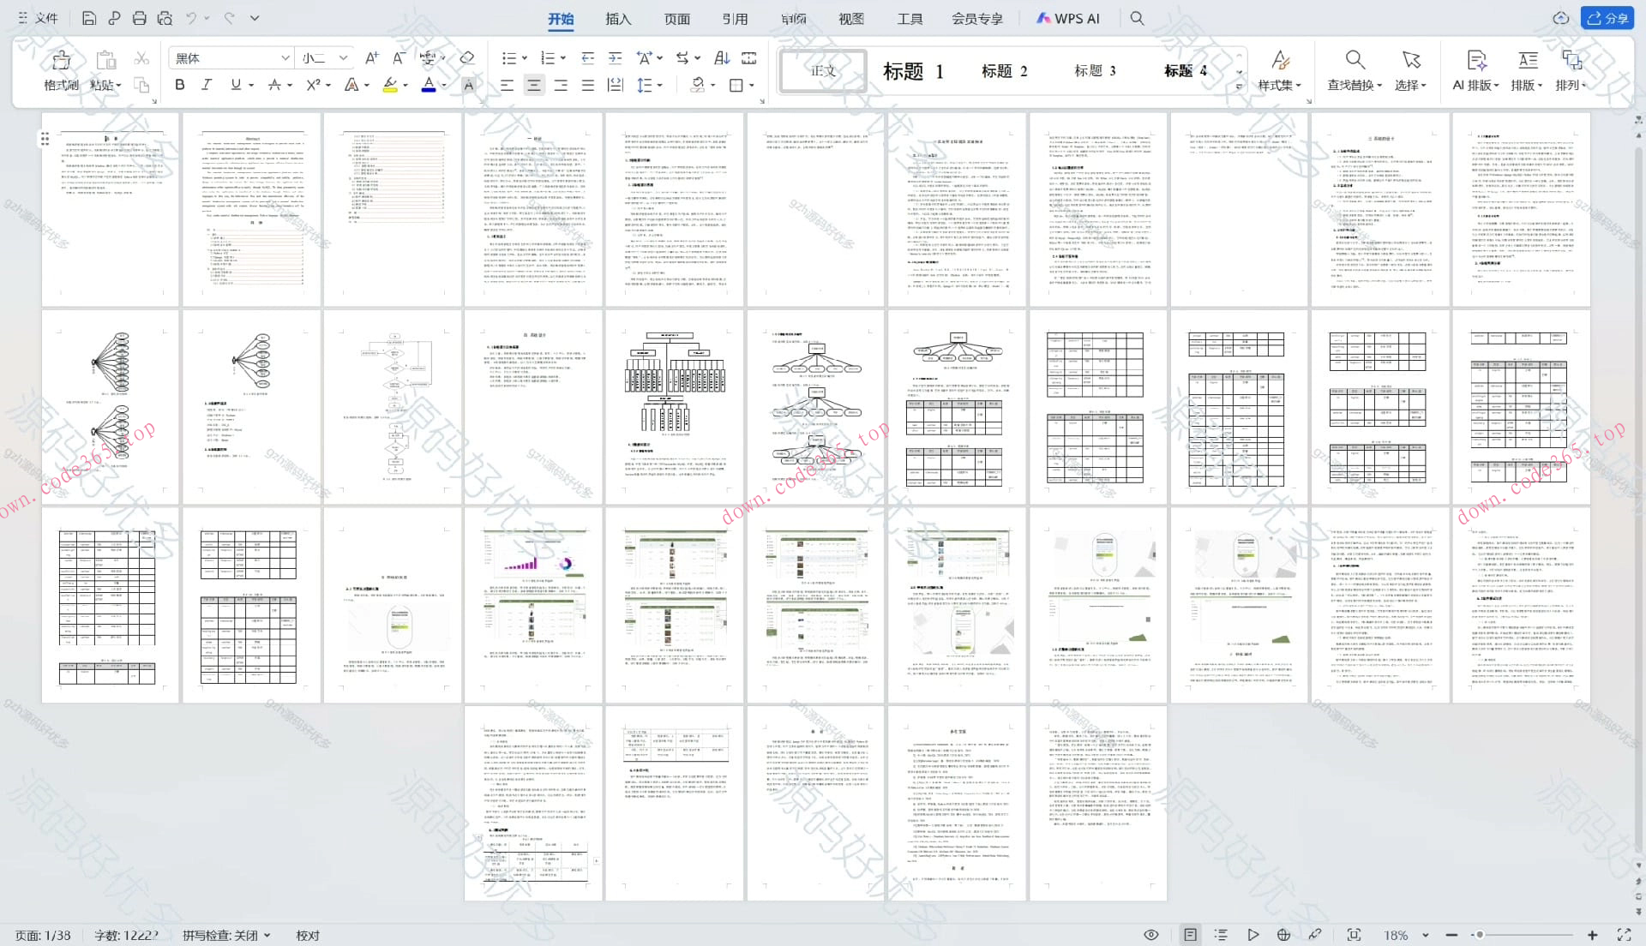Click the first page thumbnail
Viewport: 1646px width, 946px height.
click(x=111, y=210)
